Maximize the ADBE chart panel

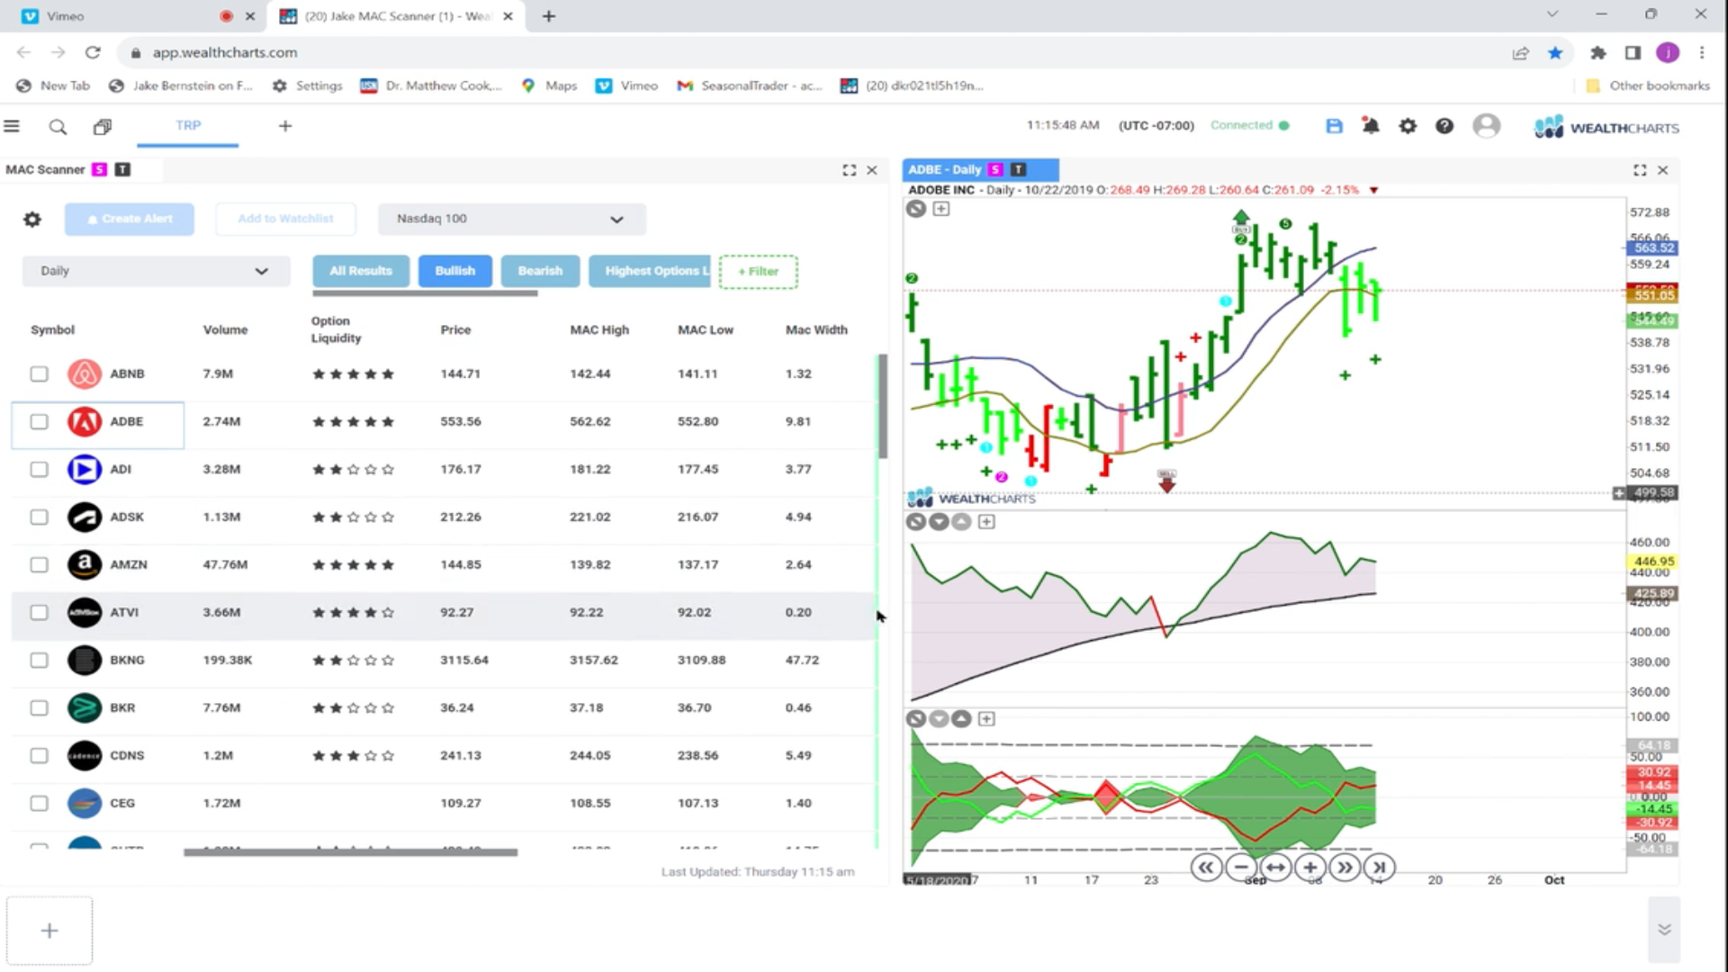click(x=1640, y=170)
